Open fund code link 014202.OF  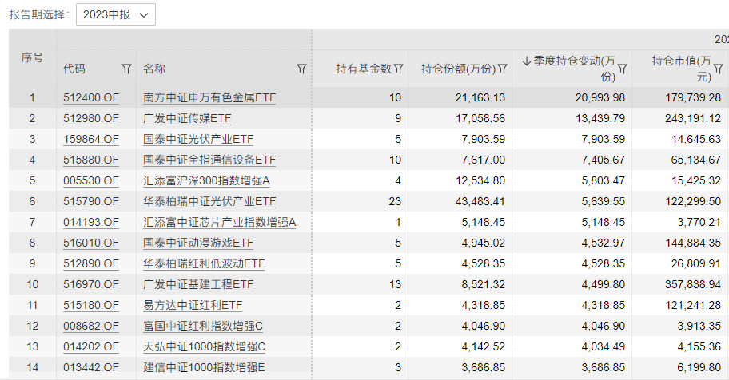91,346
